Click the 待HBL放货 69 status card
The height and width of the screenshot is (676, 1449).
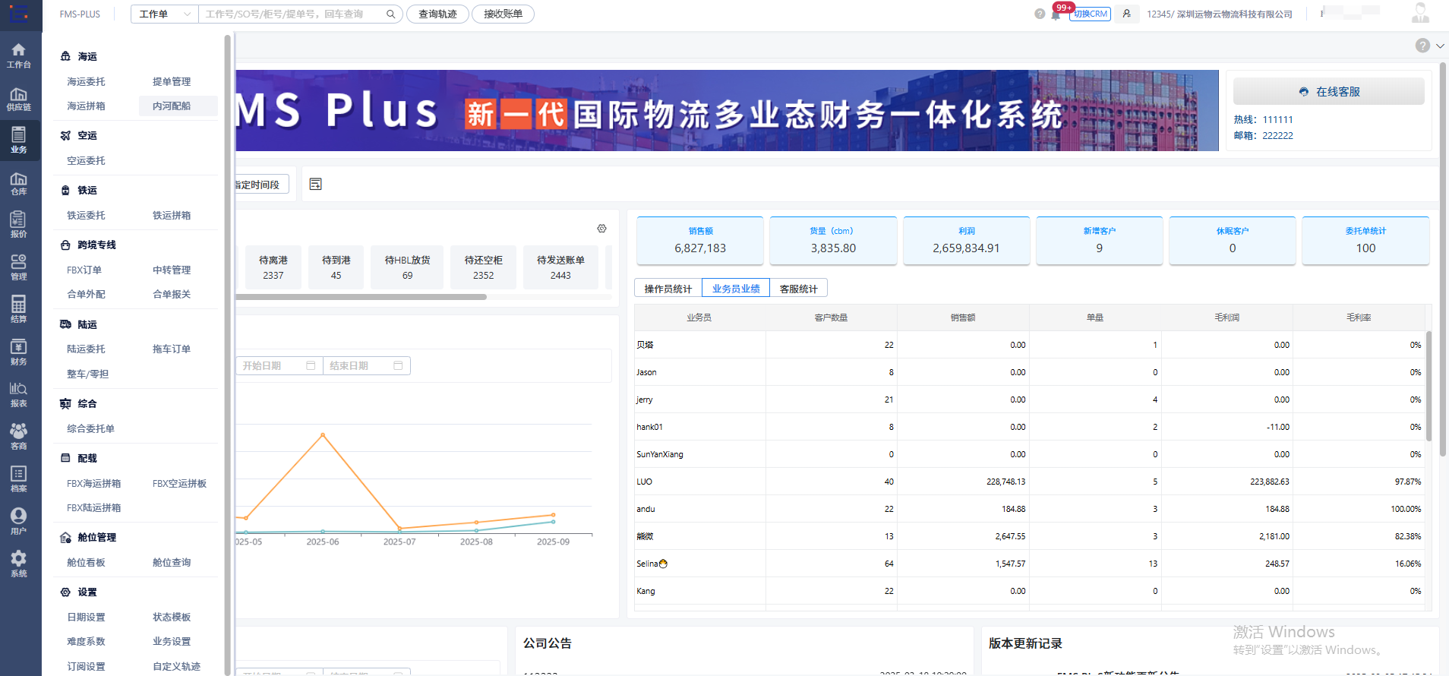pyautogui.click(x=408, y=267)
